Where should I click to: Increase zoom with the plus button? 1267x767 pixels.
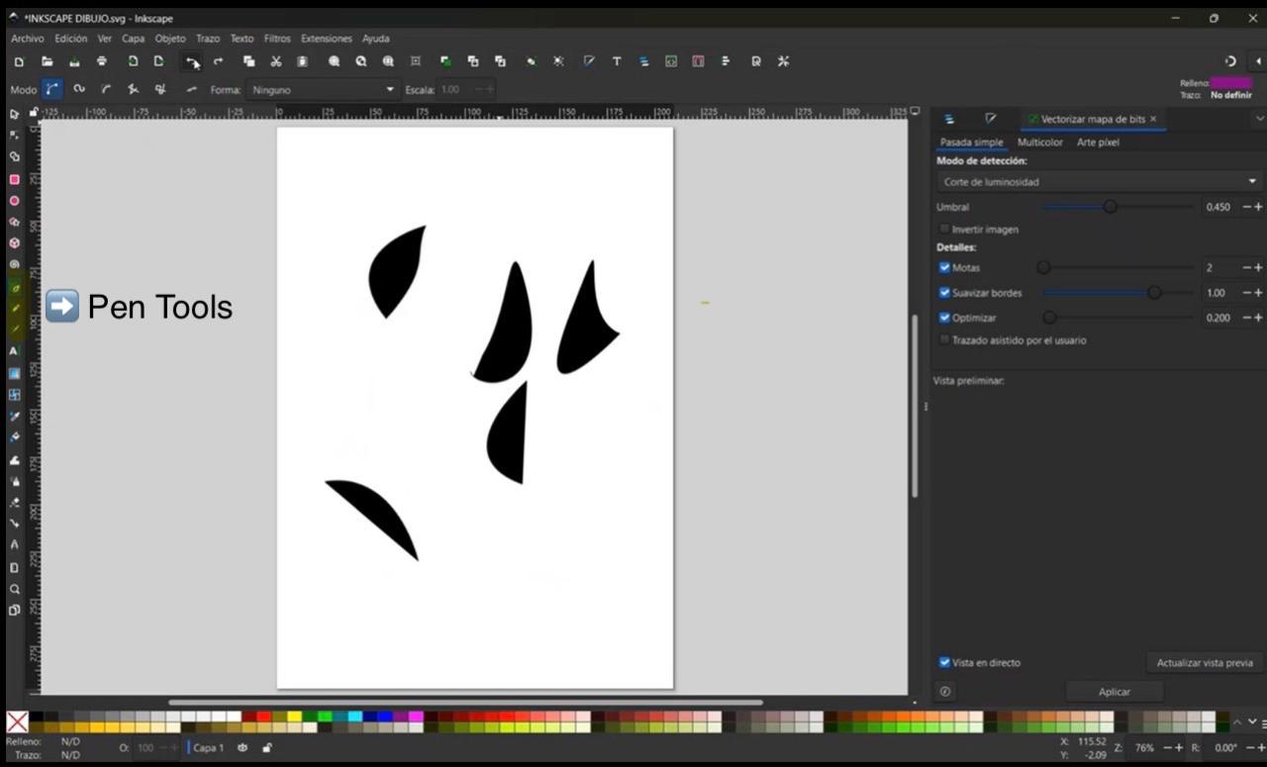tap(1178, 748)
